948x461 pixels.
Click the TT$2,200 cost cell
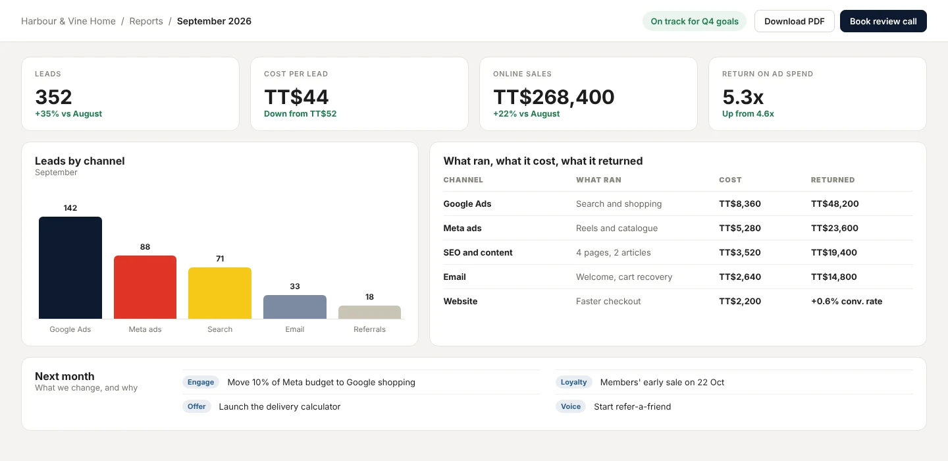click(740, 301)
